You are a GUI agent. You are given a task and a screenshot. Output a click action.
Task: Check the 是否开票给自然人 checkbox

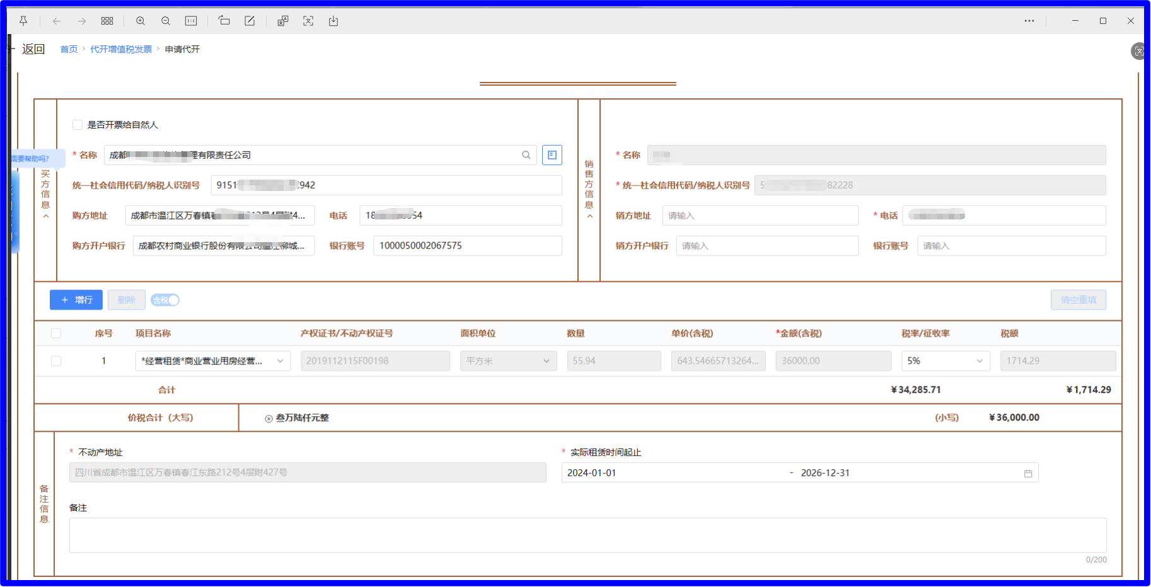click(x=78, y=125)
